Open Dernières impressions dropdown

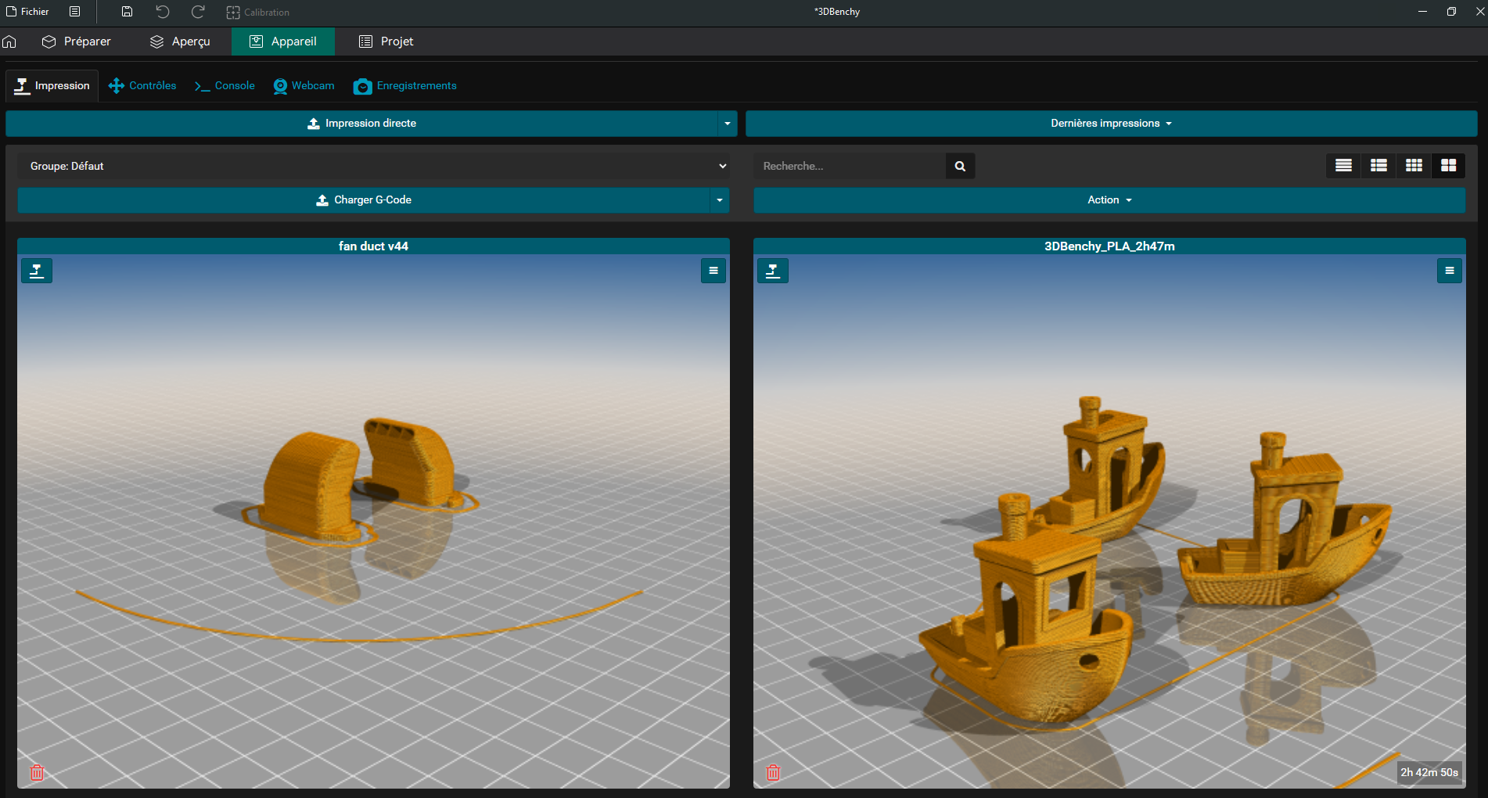1111,124
